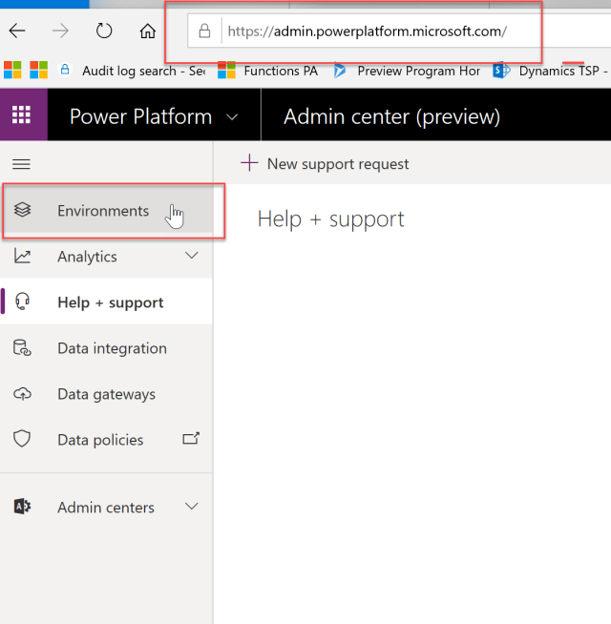Open the Audit log search bookmark
This screenshot has height=624, width=611.
coord(134,70)
